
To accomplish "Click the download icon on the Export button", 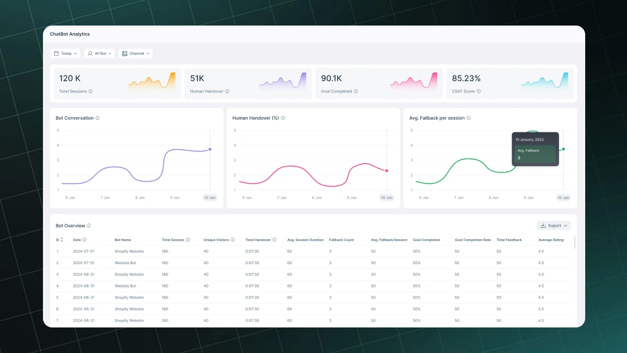I will [545, 225].
